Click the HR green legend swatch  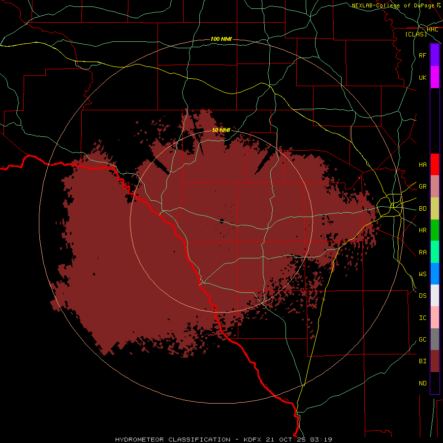click(x=435, y=230)
